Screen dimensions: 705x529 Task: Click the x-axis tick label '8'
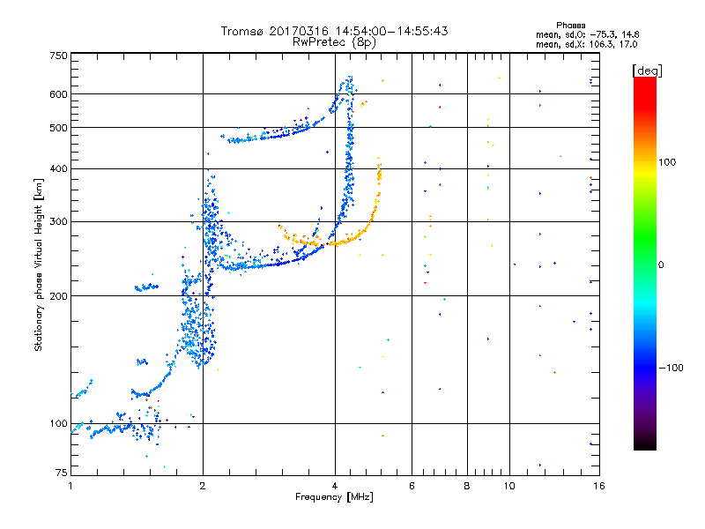[467, 486]
